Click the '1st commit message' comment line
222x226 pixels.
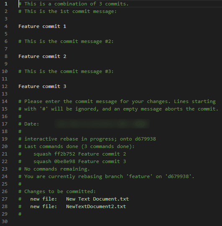(x=67, y=11)
